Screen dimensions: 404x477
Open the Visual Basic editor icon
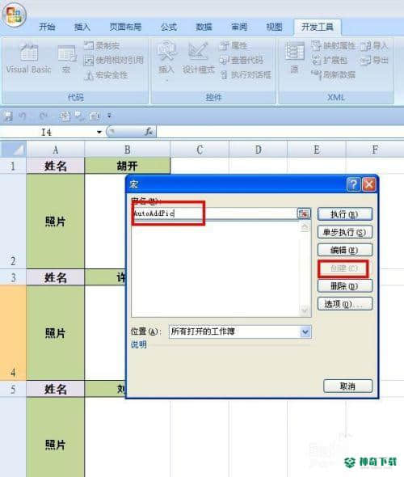point(29,58)
